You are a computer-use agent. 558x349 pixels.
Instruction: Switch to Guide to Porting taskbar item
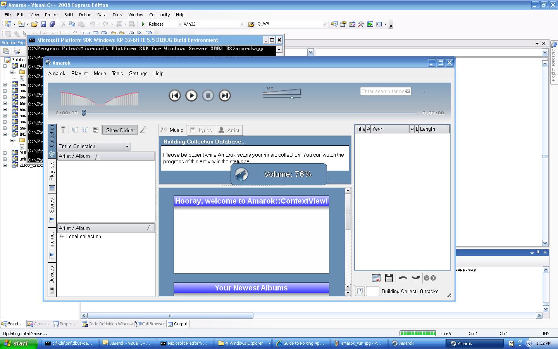click(301, 343)
